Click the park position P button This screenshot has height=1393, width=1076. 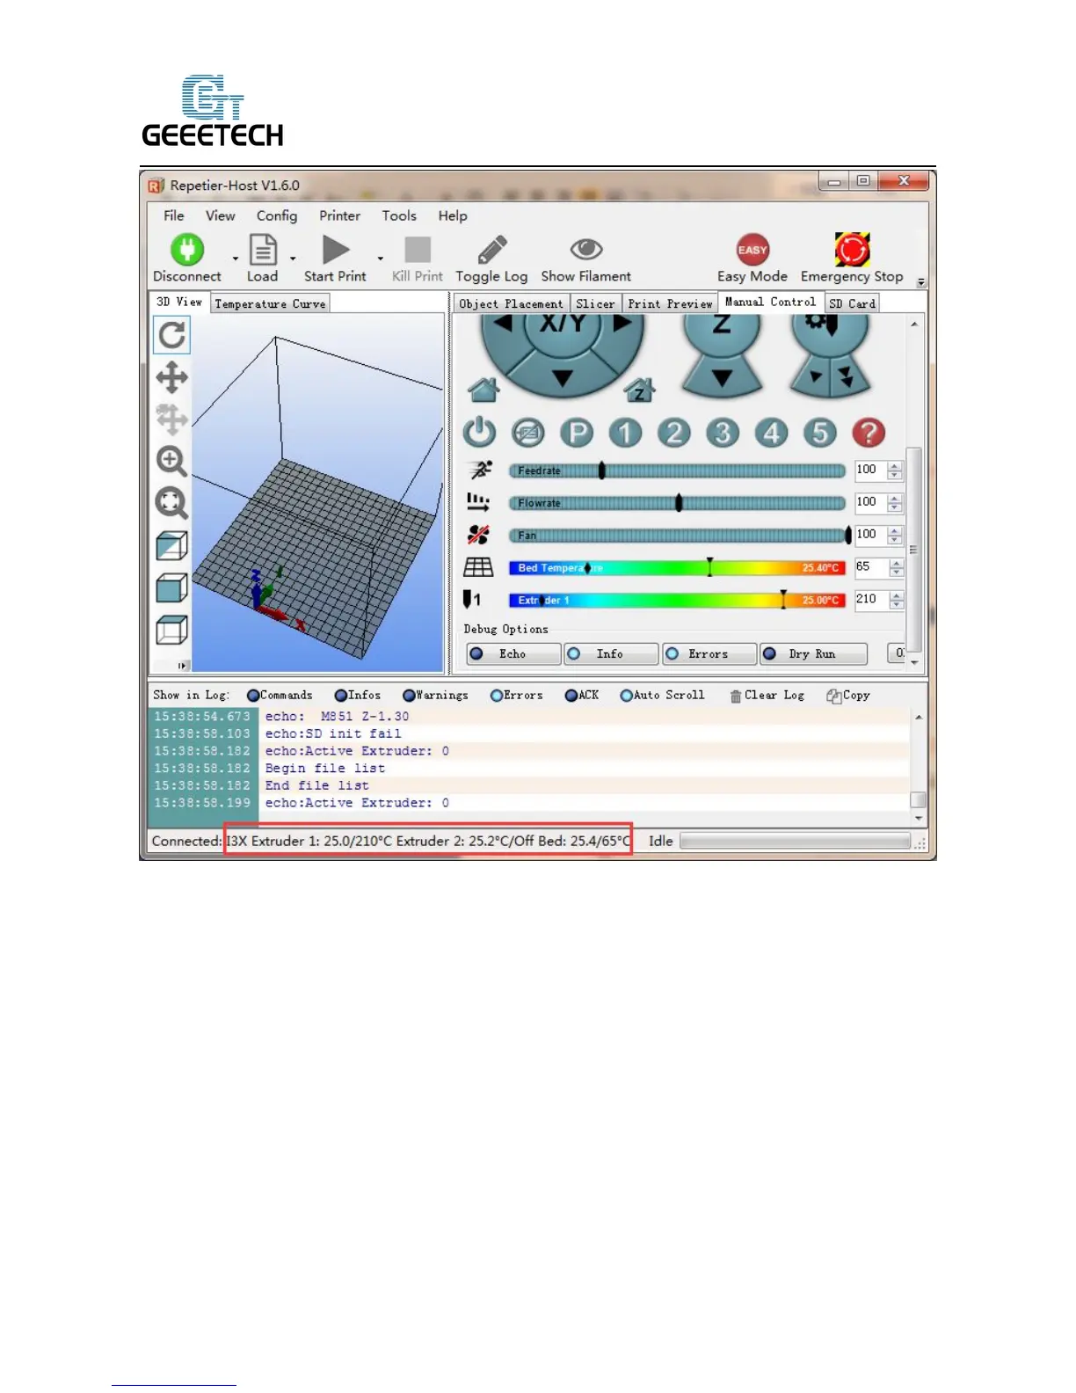[577, 433]
